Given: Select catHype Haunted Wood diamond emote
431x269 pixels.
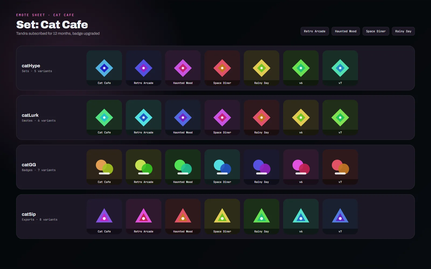Looking at the screenshot, I should (x=183, y=68).
